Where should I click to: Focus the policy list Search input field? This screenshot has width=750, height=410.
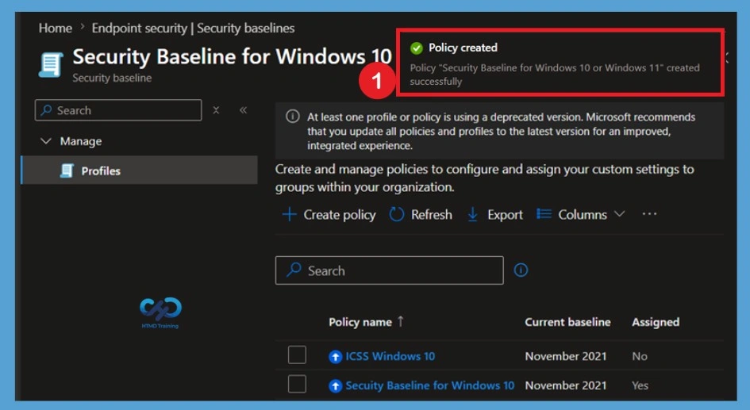(x=390, y=270)
